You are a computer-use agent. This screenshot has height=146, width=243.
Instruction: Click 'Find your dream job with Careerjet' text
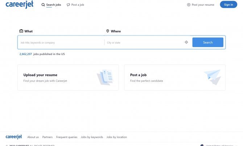click(x=45, y=81)
